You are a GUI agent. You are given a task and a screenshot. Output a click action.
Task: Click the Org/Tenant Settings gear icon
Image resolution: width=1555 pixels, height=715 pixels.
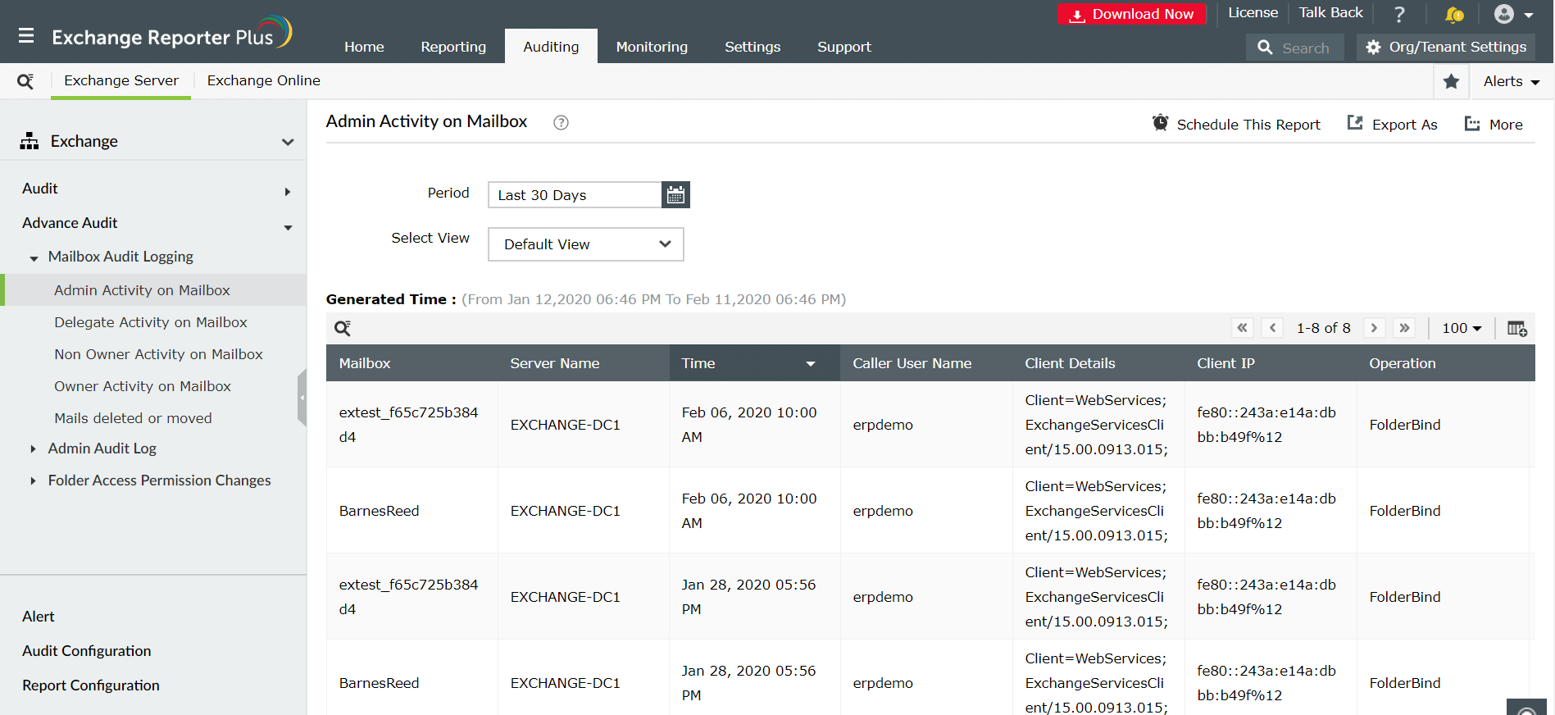point(1373,47)
